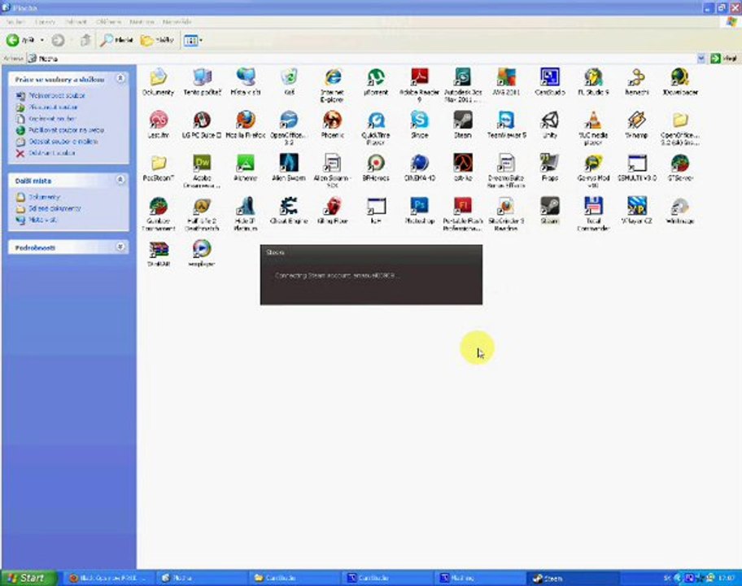Viewport: 742px width, 586px height.
Task: Collapse the 'Další místa' panel
Action: 120,180
